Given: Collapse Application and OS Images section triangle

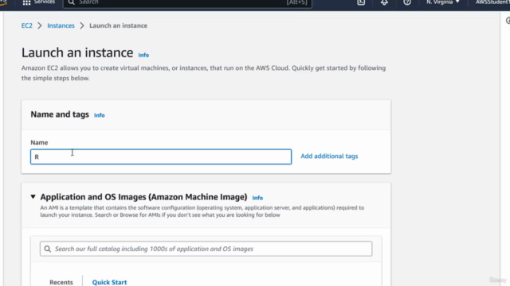Looking at the screenshot, I should tap(33, 197).
